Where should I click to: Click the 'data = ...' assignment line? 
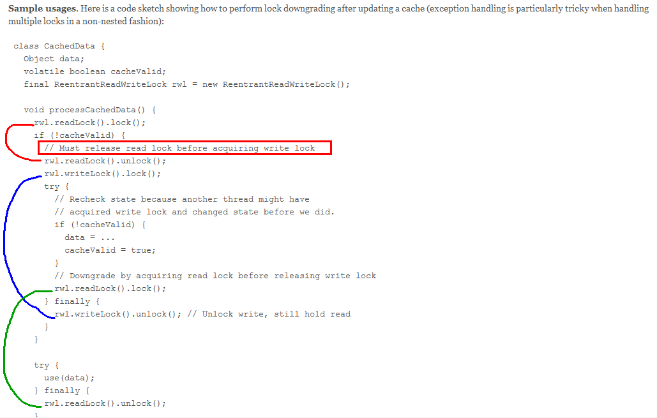pyautogui.click(x=89, y=237)
